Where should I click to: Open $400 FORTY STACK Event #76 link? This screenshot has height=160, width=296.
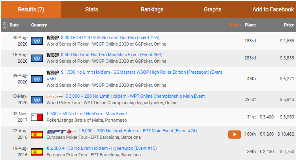(x=110, y=37)
